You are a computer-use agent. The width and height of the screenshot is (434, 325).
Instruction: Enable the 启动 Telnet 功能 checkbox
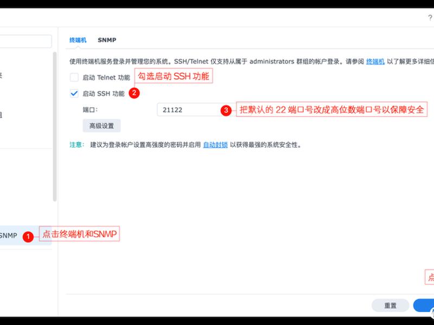click(x=74, y=77)
